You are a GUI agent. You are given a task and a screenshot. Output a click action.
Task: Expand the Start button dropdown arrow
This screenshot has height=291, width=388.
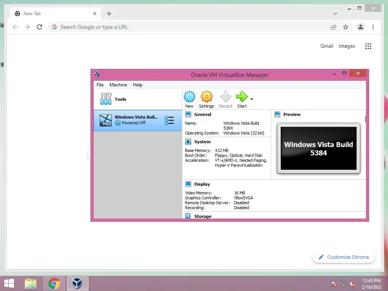click(252, 99)
